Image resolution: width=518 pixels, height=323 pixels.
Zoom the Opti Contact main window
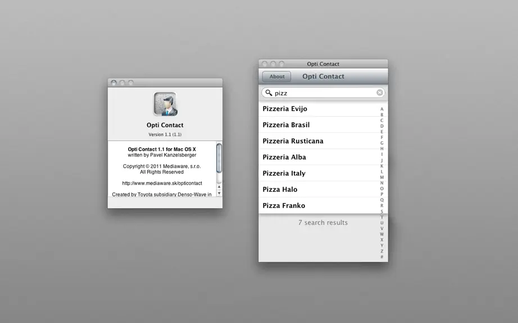(281, 63)
